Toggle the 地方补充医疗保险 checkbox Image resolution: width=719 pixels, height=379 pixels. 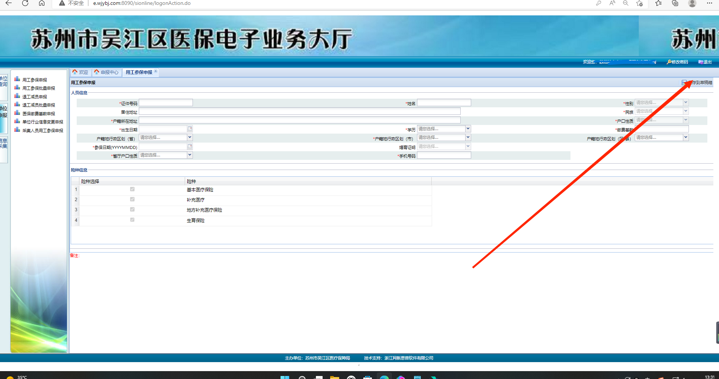[132, 209]
